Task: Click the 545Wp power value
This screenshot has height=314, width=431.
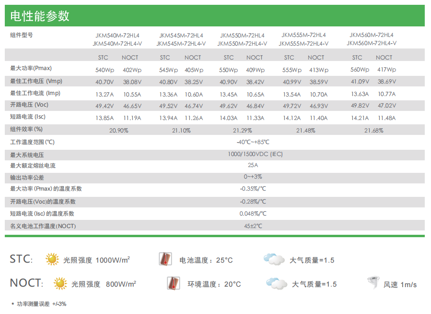Action: coord(168,70)
